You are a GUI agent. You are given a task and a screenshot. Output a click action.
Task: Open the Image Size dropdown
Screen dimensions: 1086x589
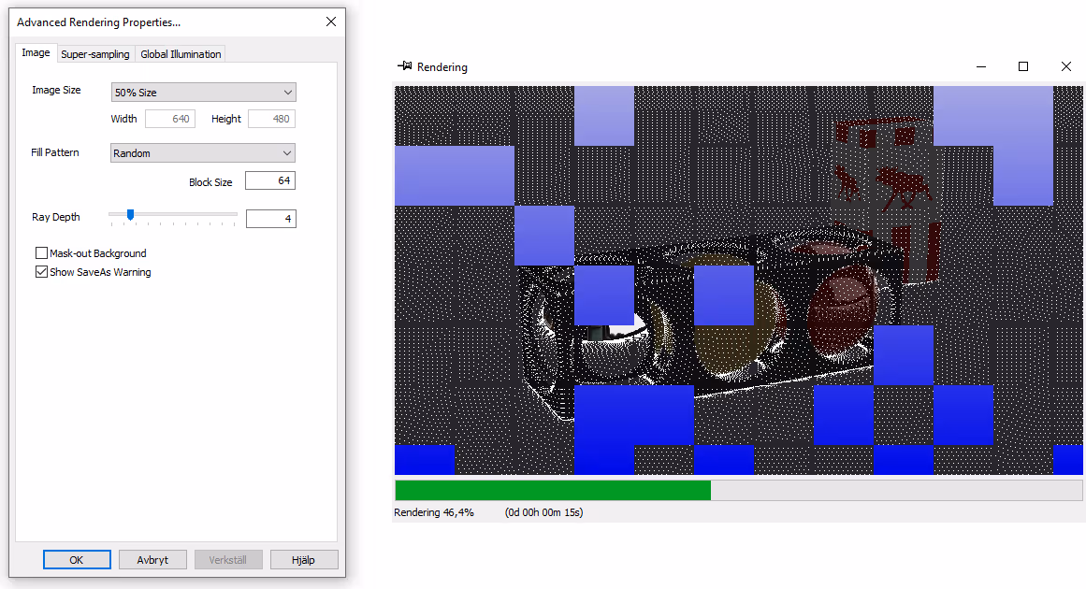click(203, 92)
